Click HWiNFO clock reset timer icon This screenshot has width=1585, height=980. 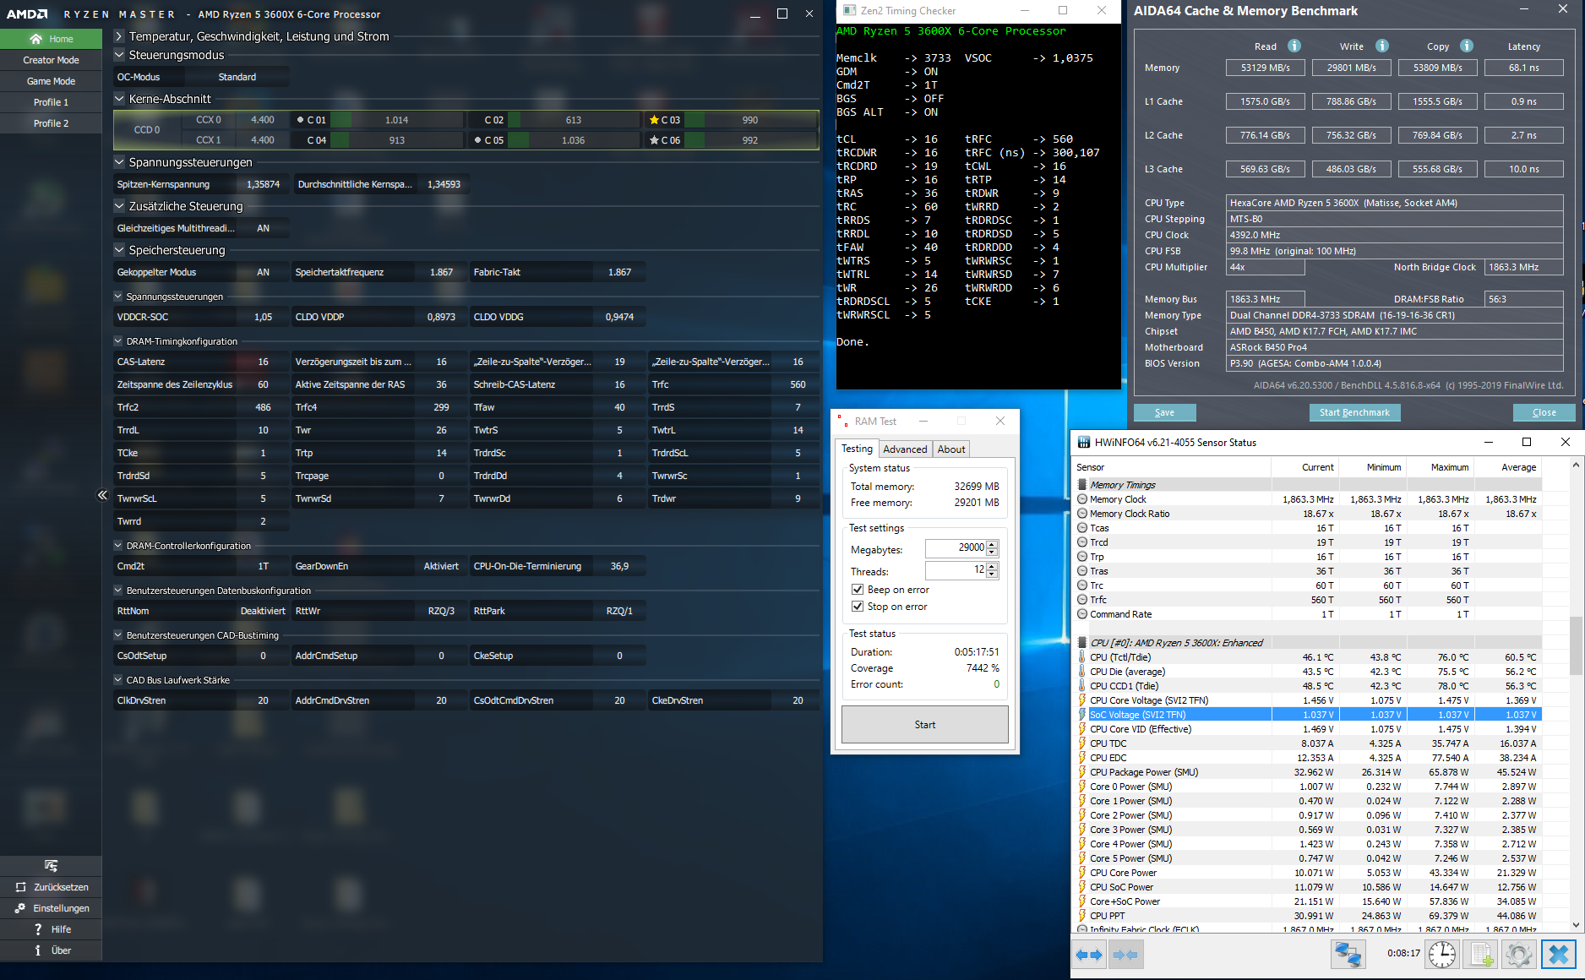click(x=1442, y=955)
